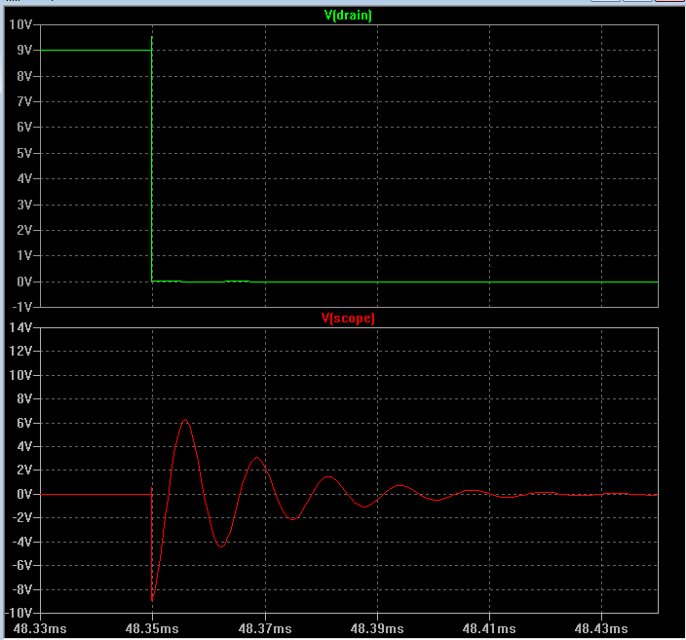Image resolution: width=686 pixels, height=640 pixels.
Task: Click the 9V label on drain plot axis
Action: [x=24, y=50]
